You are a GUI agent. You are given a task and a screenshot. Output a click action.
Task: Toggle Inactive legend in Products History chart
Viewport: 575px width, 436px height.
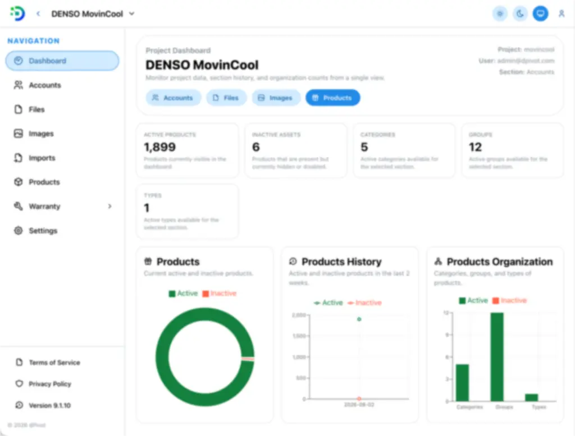click(x=364, y=302)
